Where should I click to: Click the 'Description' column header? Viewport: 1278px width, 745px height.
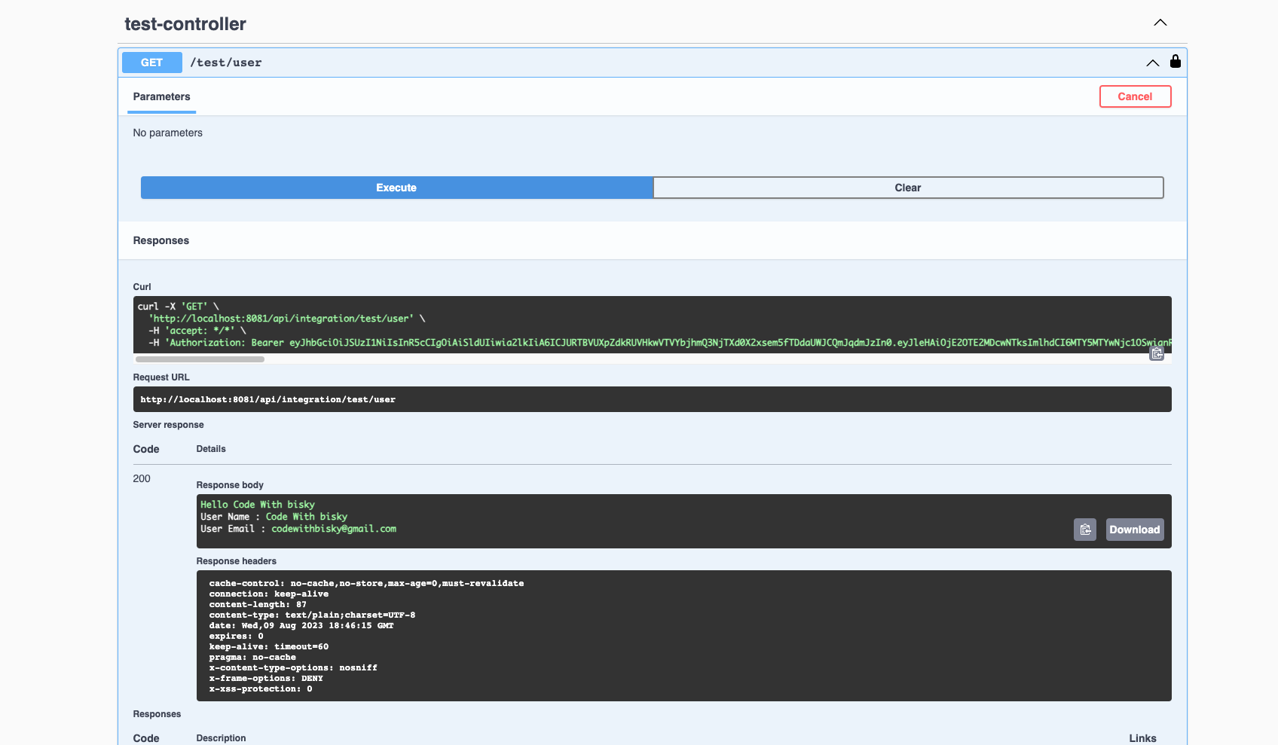pyautogui.click(x=221, y=738)
